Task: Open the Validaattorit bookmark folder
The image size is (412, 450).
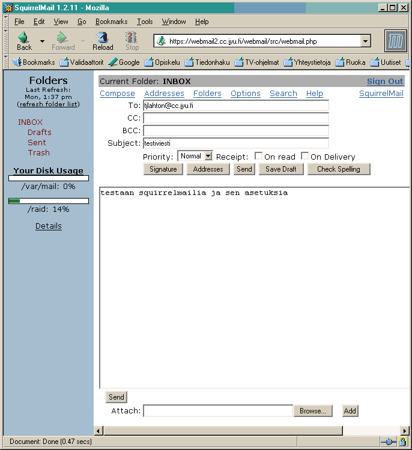Action: (x=81, y=62)
